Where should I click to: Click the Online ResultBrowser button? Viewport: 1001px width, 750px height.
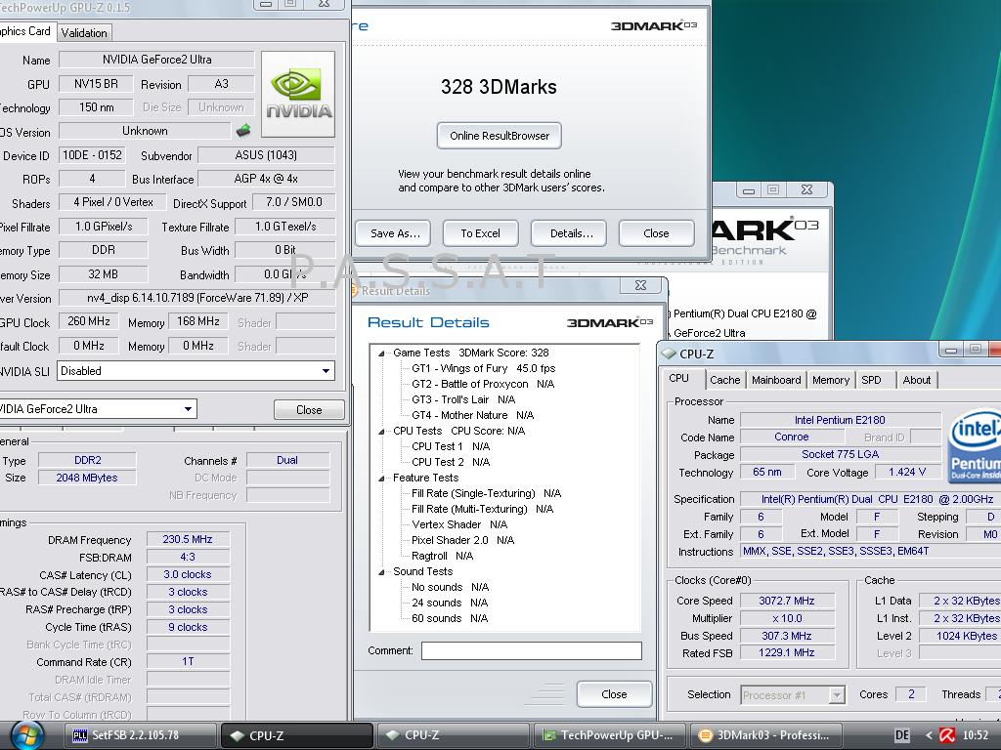tap(500, 136)
